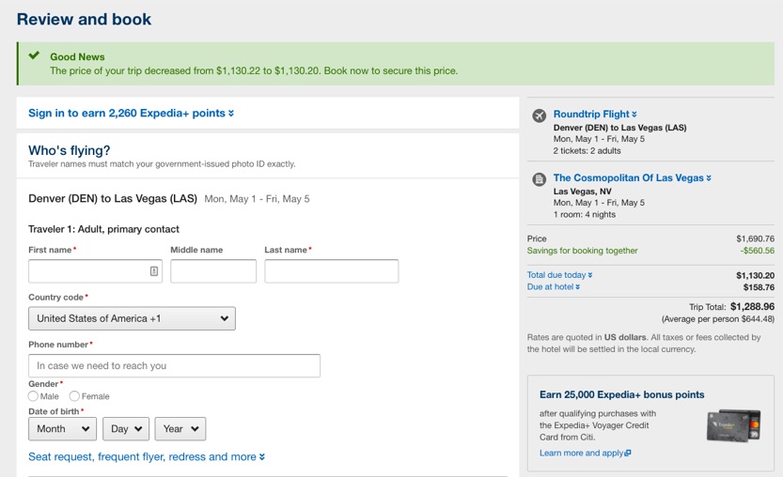Expand Sign in to earn Expedia+ points

(x=132, y=114)
